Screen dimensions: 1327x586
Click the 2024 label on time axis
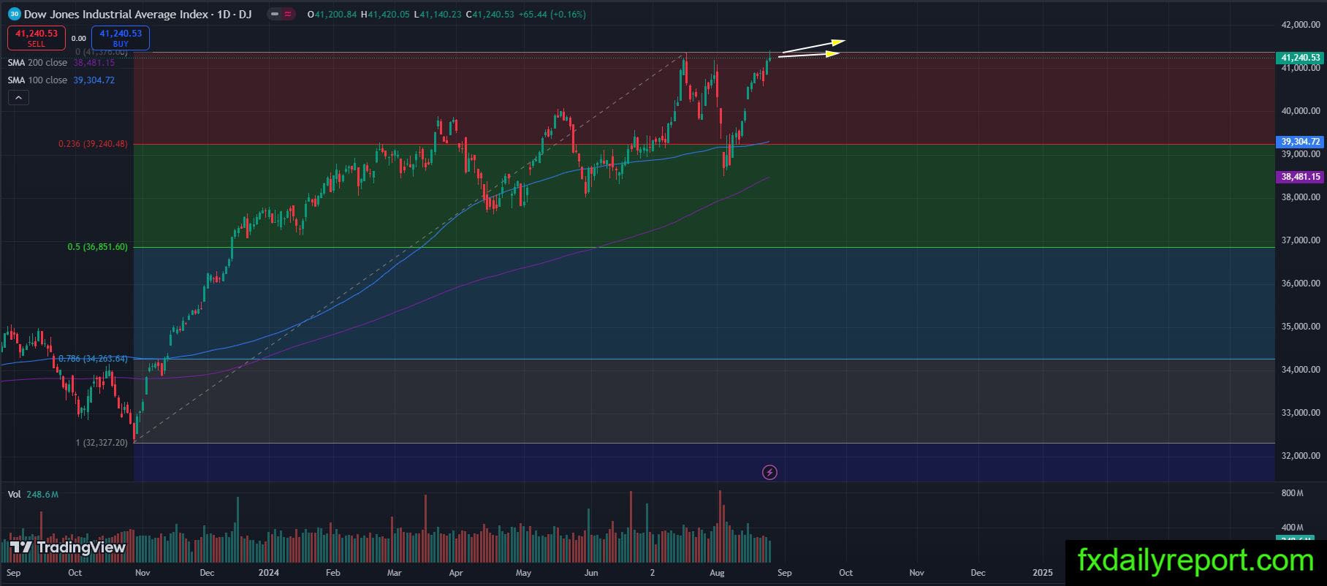pos(268,573)
